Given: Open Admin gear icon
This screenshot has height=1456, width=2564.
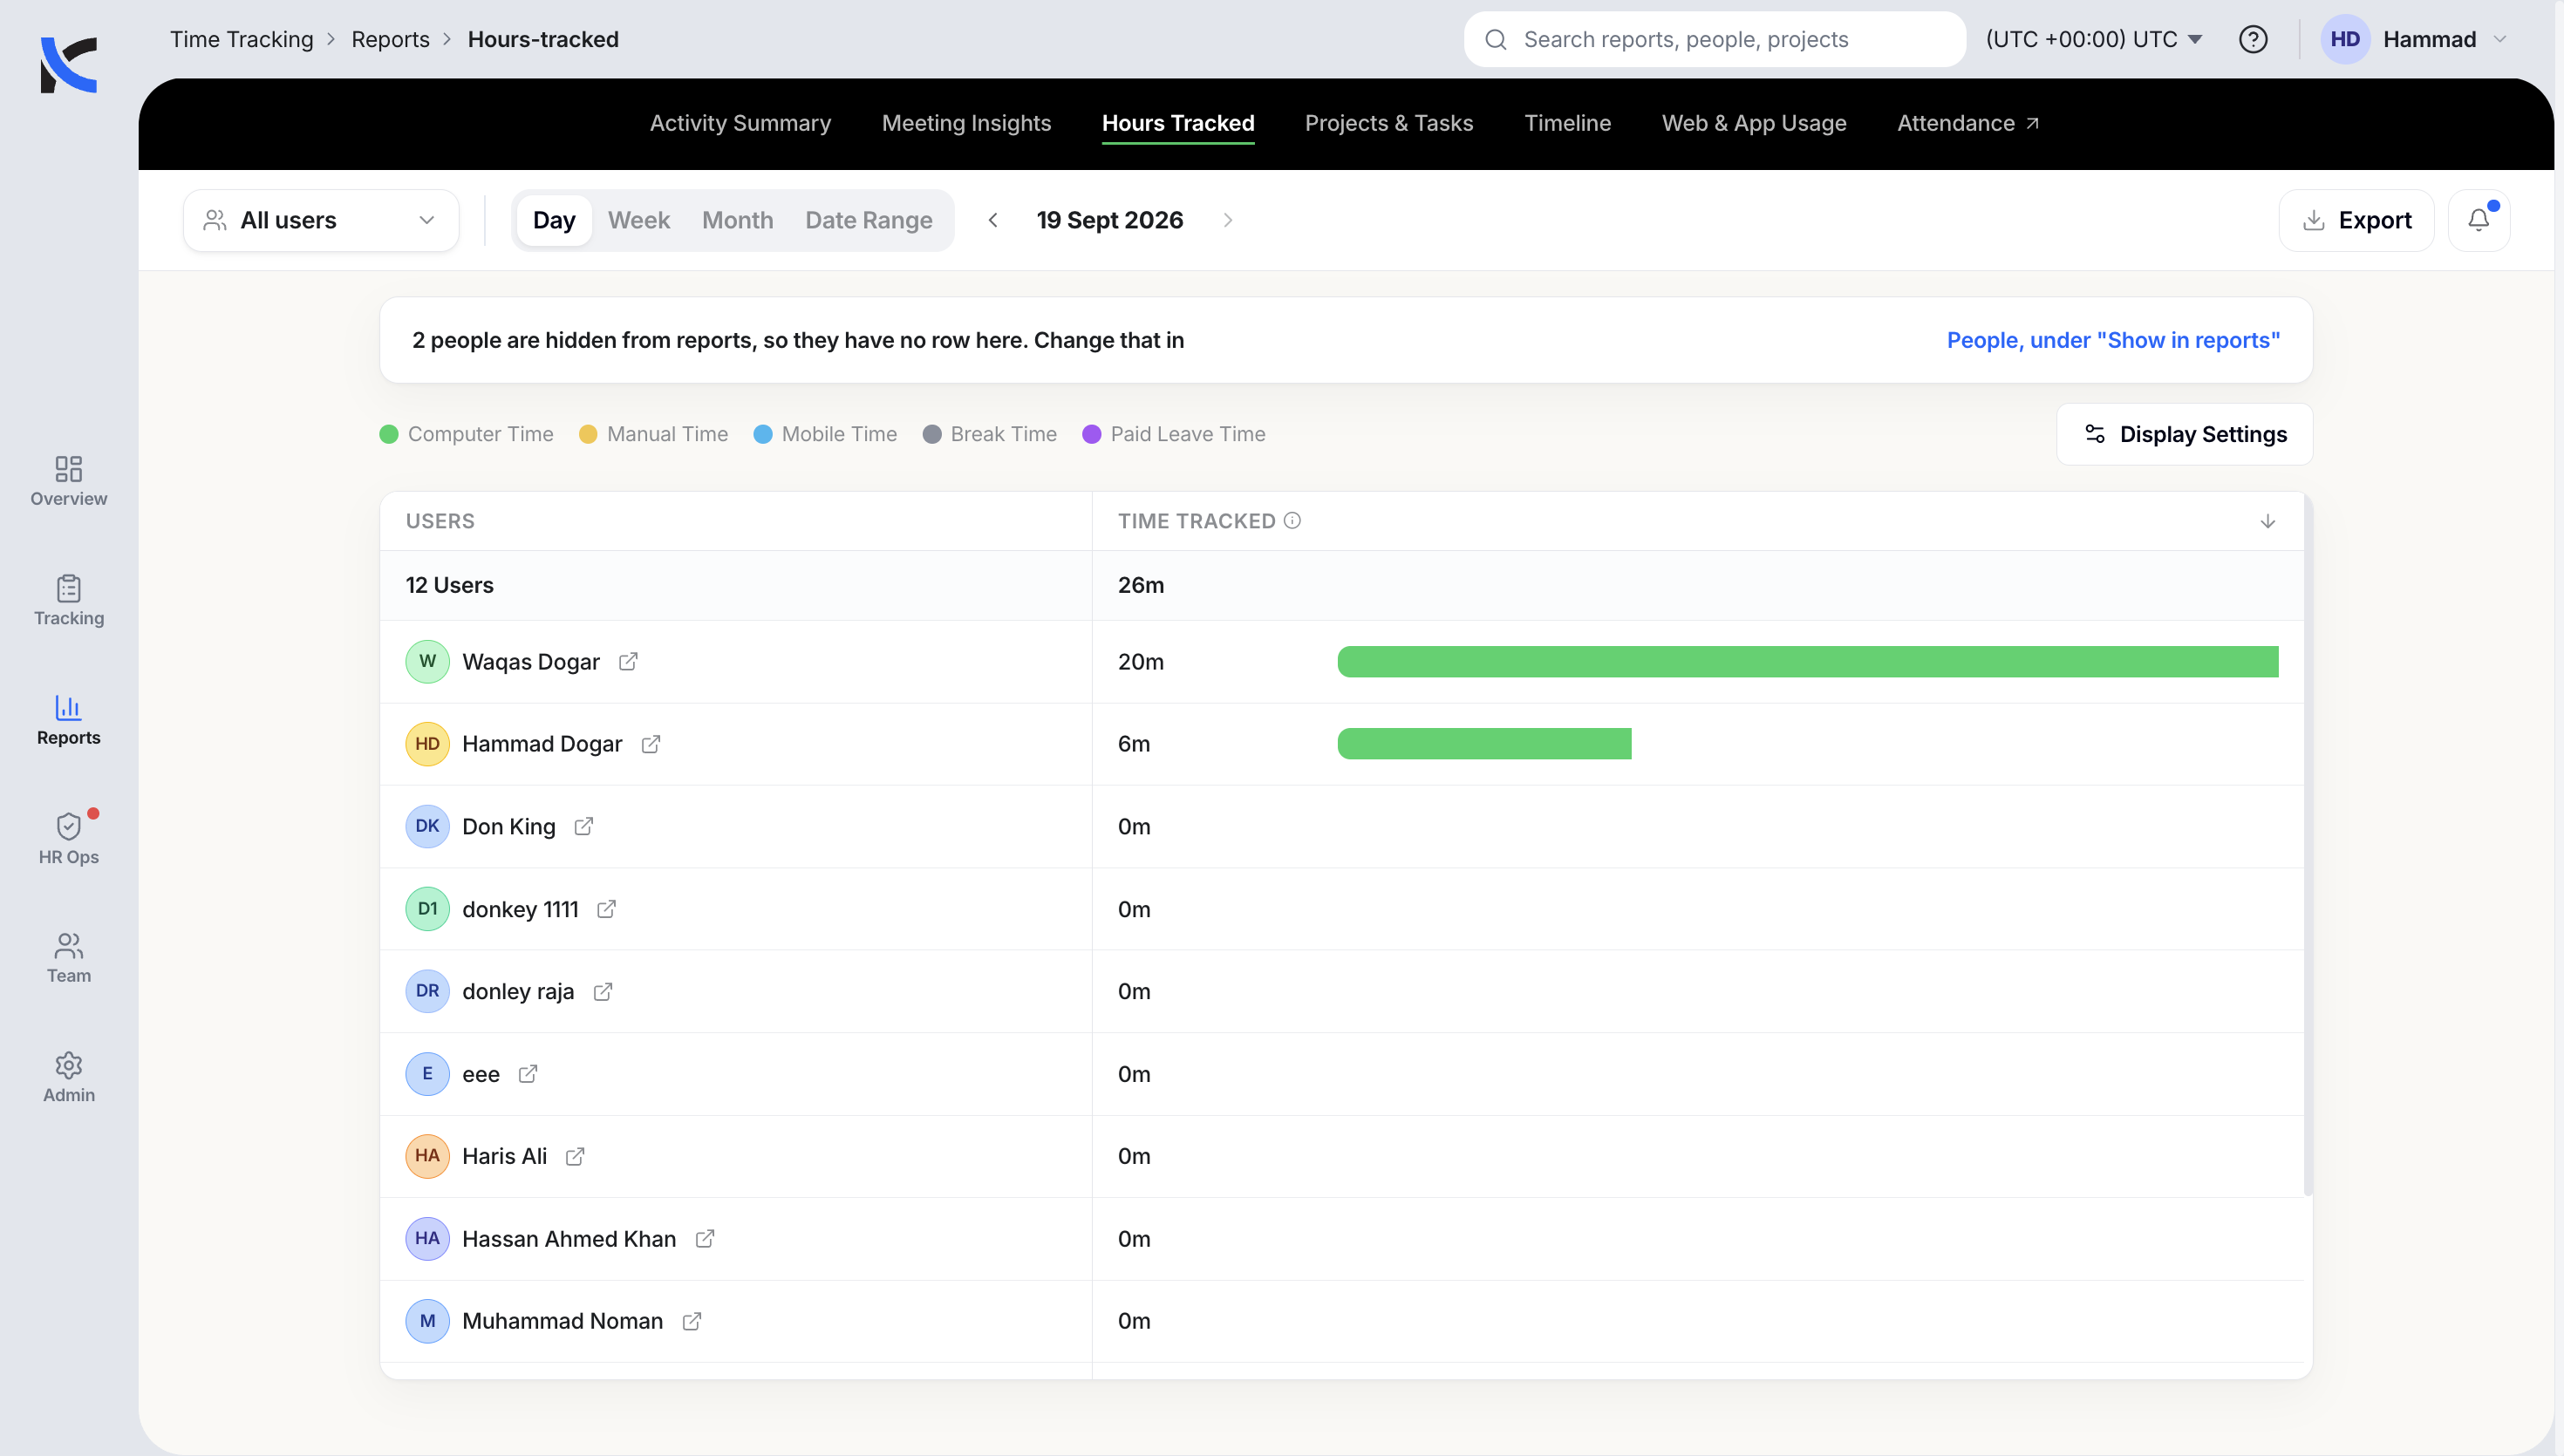Looking at the screenshot, I should (x=68, y=1065).
